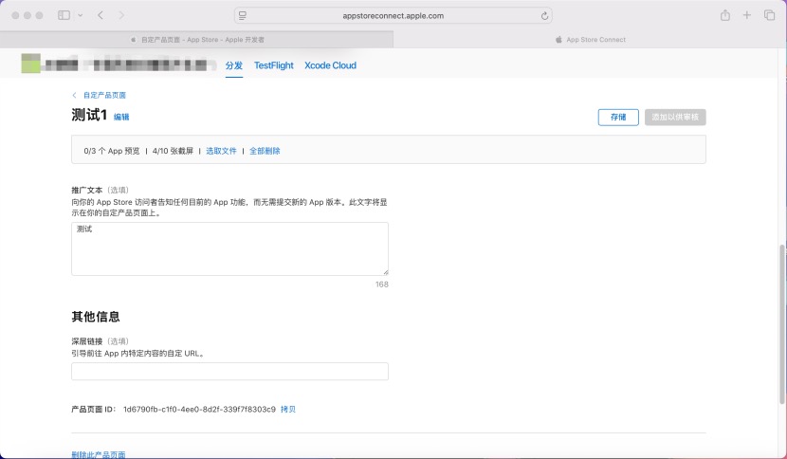
Task: Click the Safari forward arrow
Action: click(121, 16)
